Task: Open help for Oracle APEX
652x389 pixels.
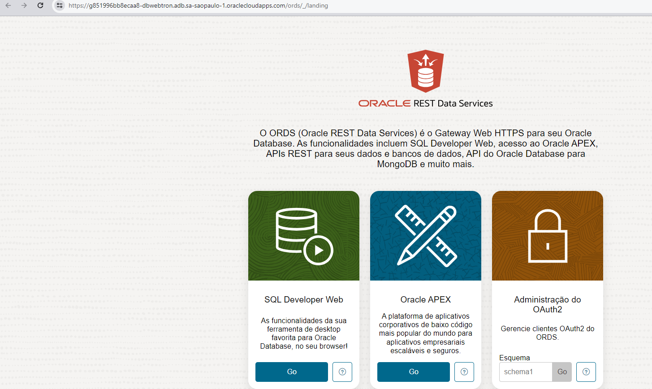Action: click(x=464, y=372)
